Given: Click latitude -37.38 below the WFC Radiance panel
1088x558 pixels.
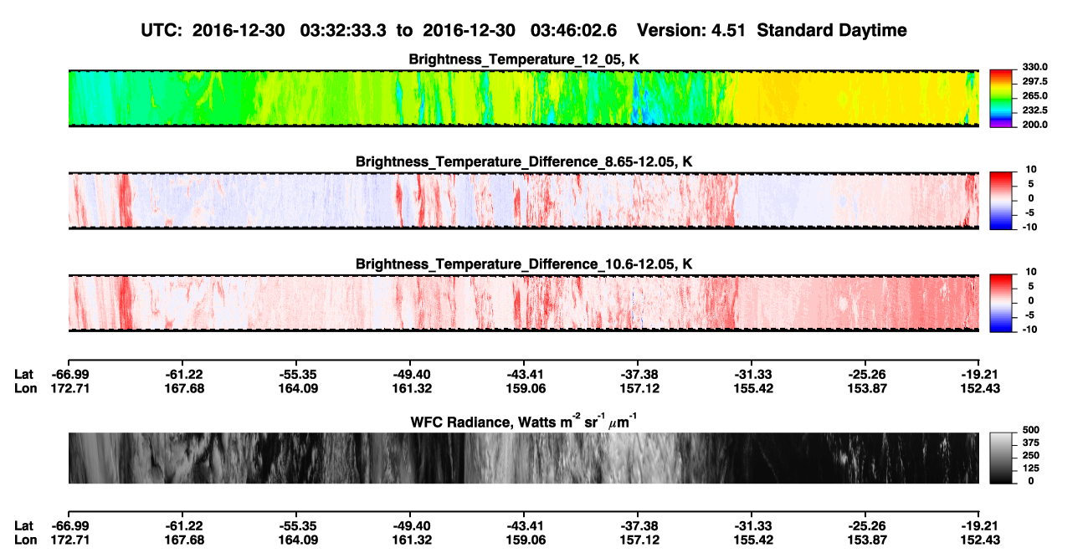Looking at the screenshot, I should point(638,526).
